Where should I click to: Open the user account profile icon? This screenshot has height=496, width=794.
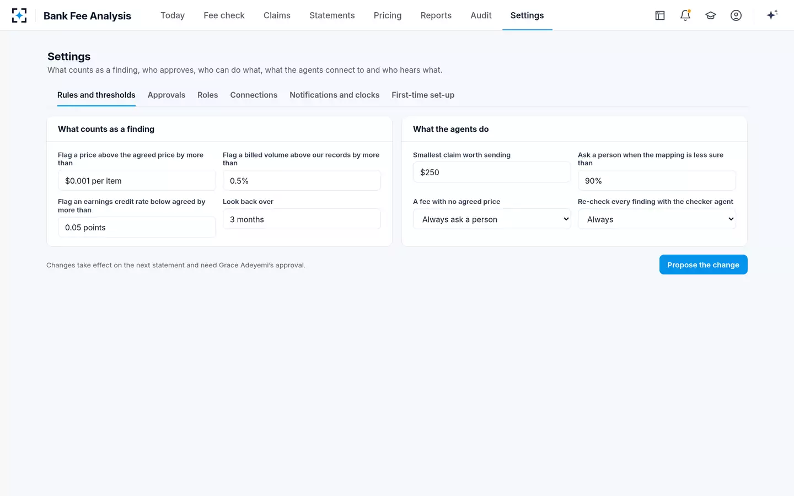tap(736, 15)
